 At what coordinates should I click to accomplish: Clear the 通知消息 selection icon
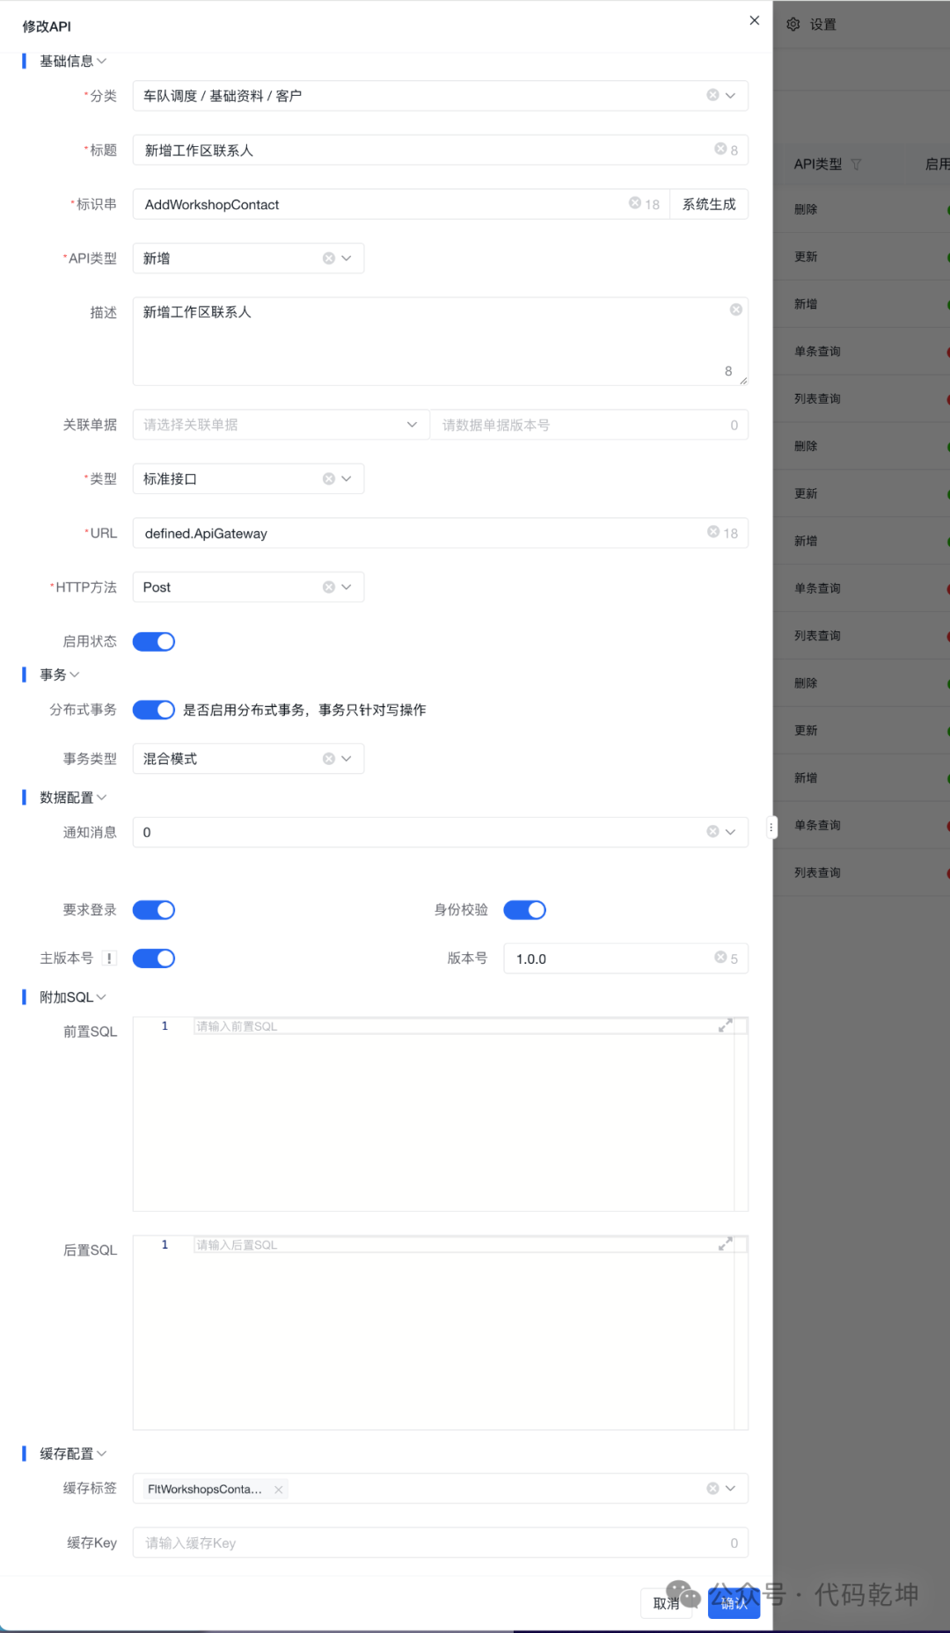point(712,831)
